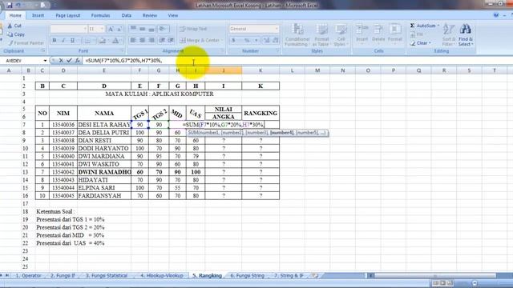Click the Decrease Indent icon
This screenshot has height=288, width=513.
[x=162, y=40]
